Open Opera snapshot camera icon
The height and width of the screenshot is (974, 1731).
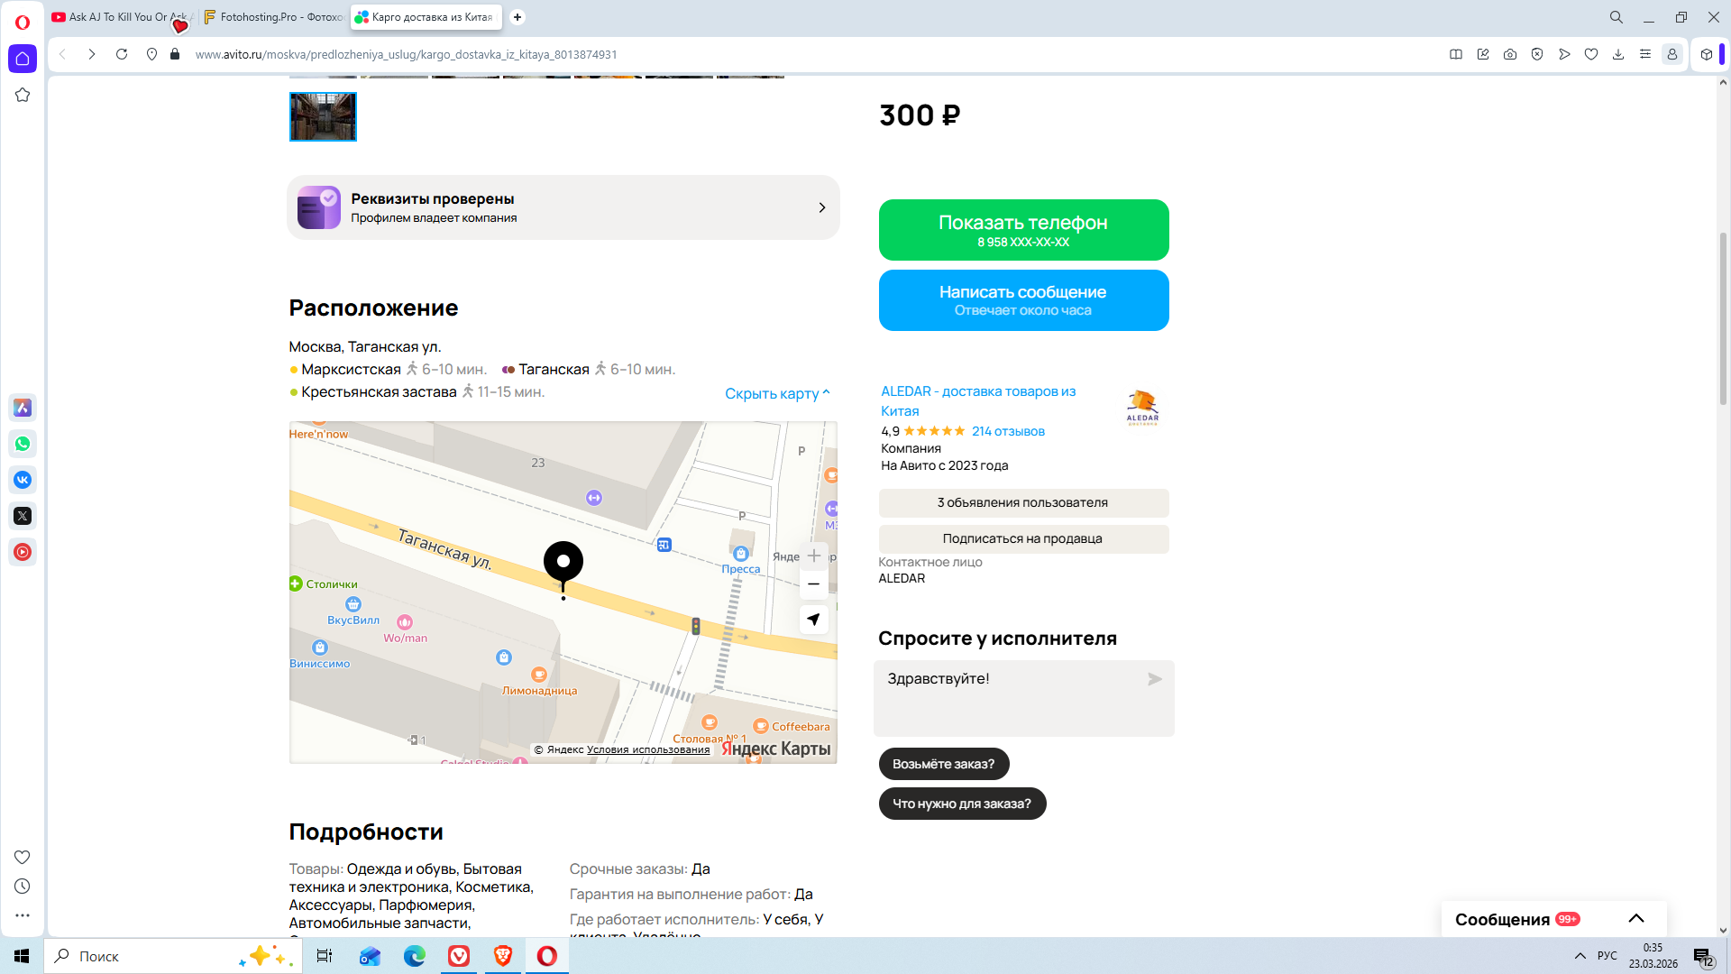pyautogui.click(x=1510, y=54)
